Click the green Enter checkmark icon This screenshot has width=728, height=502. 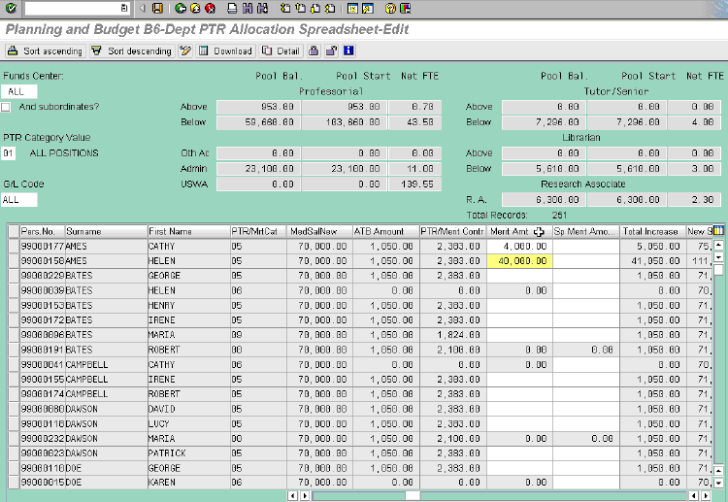[11, 8]
